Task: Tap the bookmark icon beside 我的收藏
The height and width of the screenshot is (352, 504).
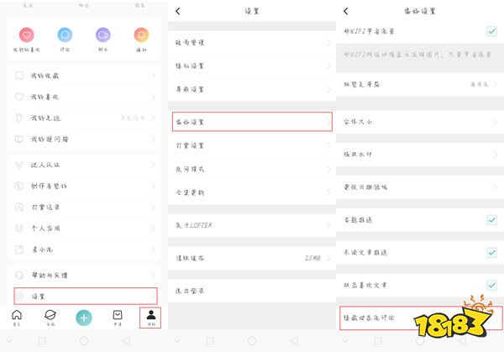Action: click(x=19, y=76)
